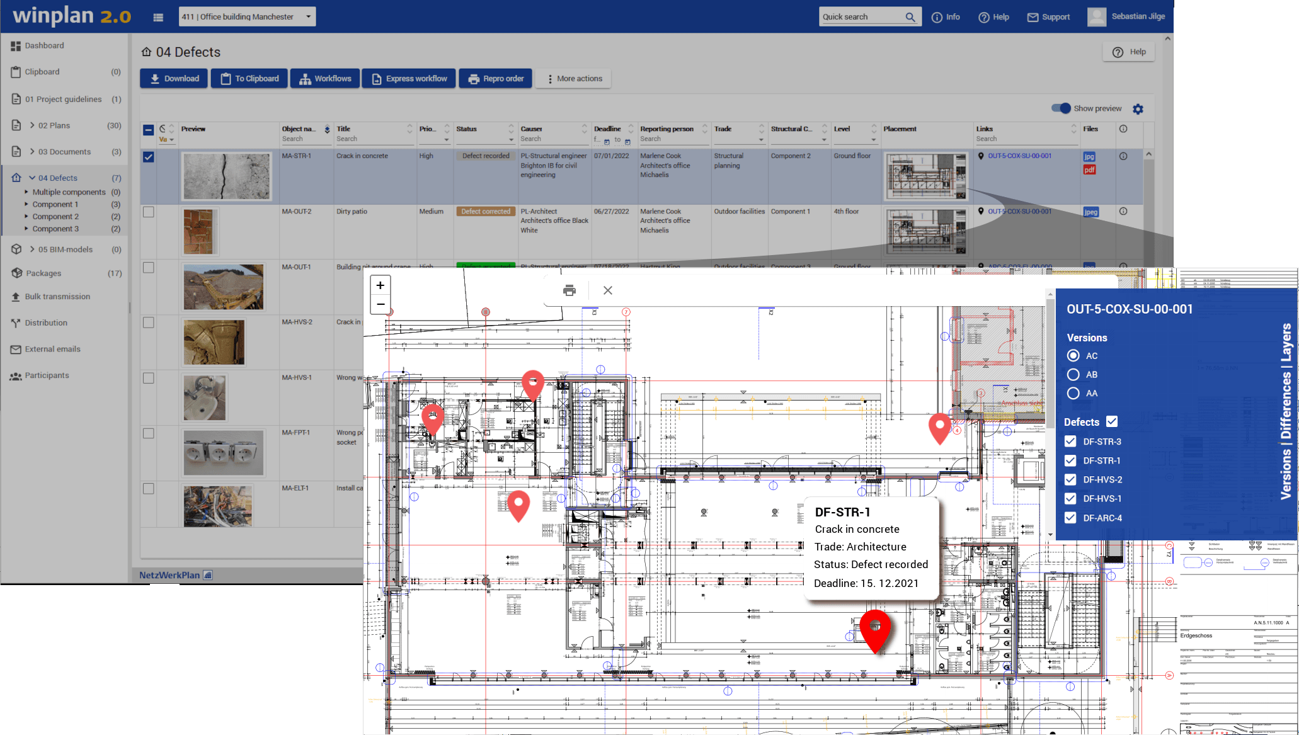
Task: Open Workflows button
Action: coord(325,79)
